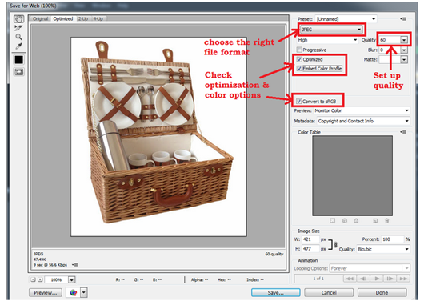This screenshot has height=301, width=424.
Task: Uncheck the Optimized checkbox
Action: [x=299, y=59]
